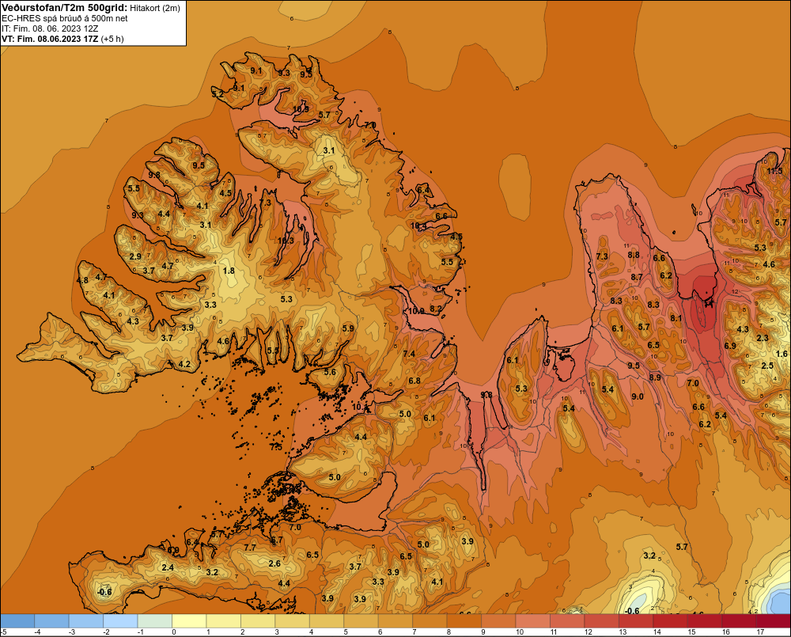Viewport: 791px width, 637px height.
Task: Click the '9.0' temperature value on the map
Action: click(637, 396)
